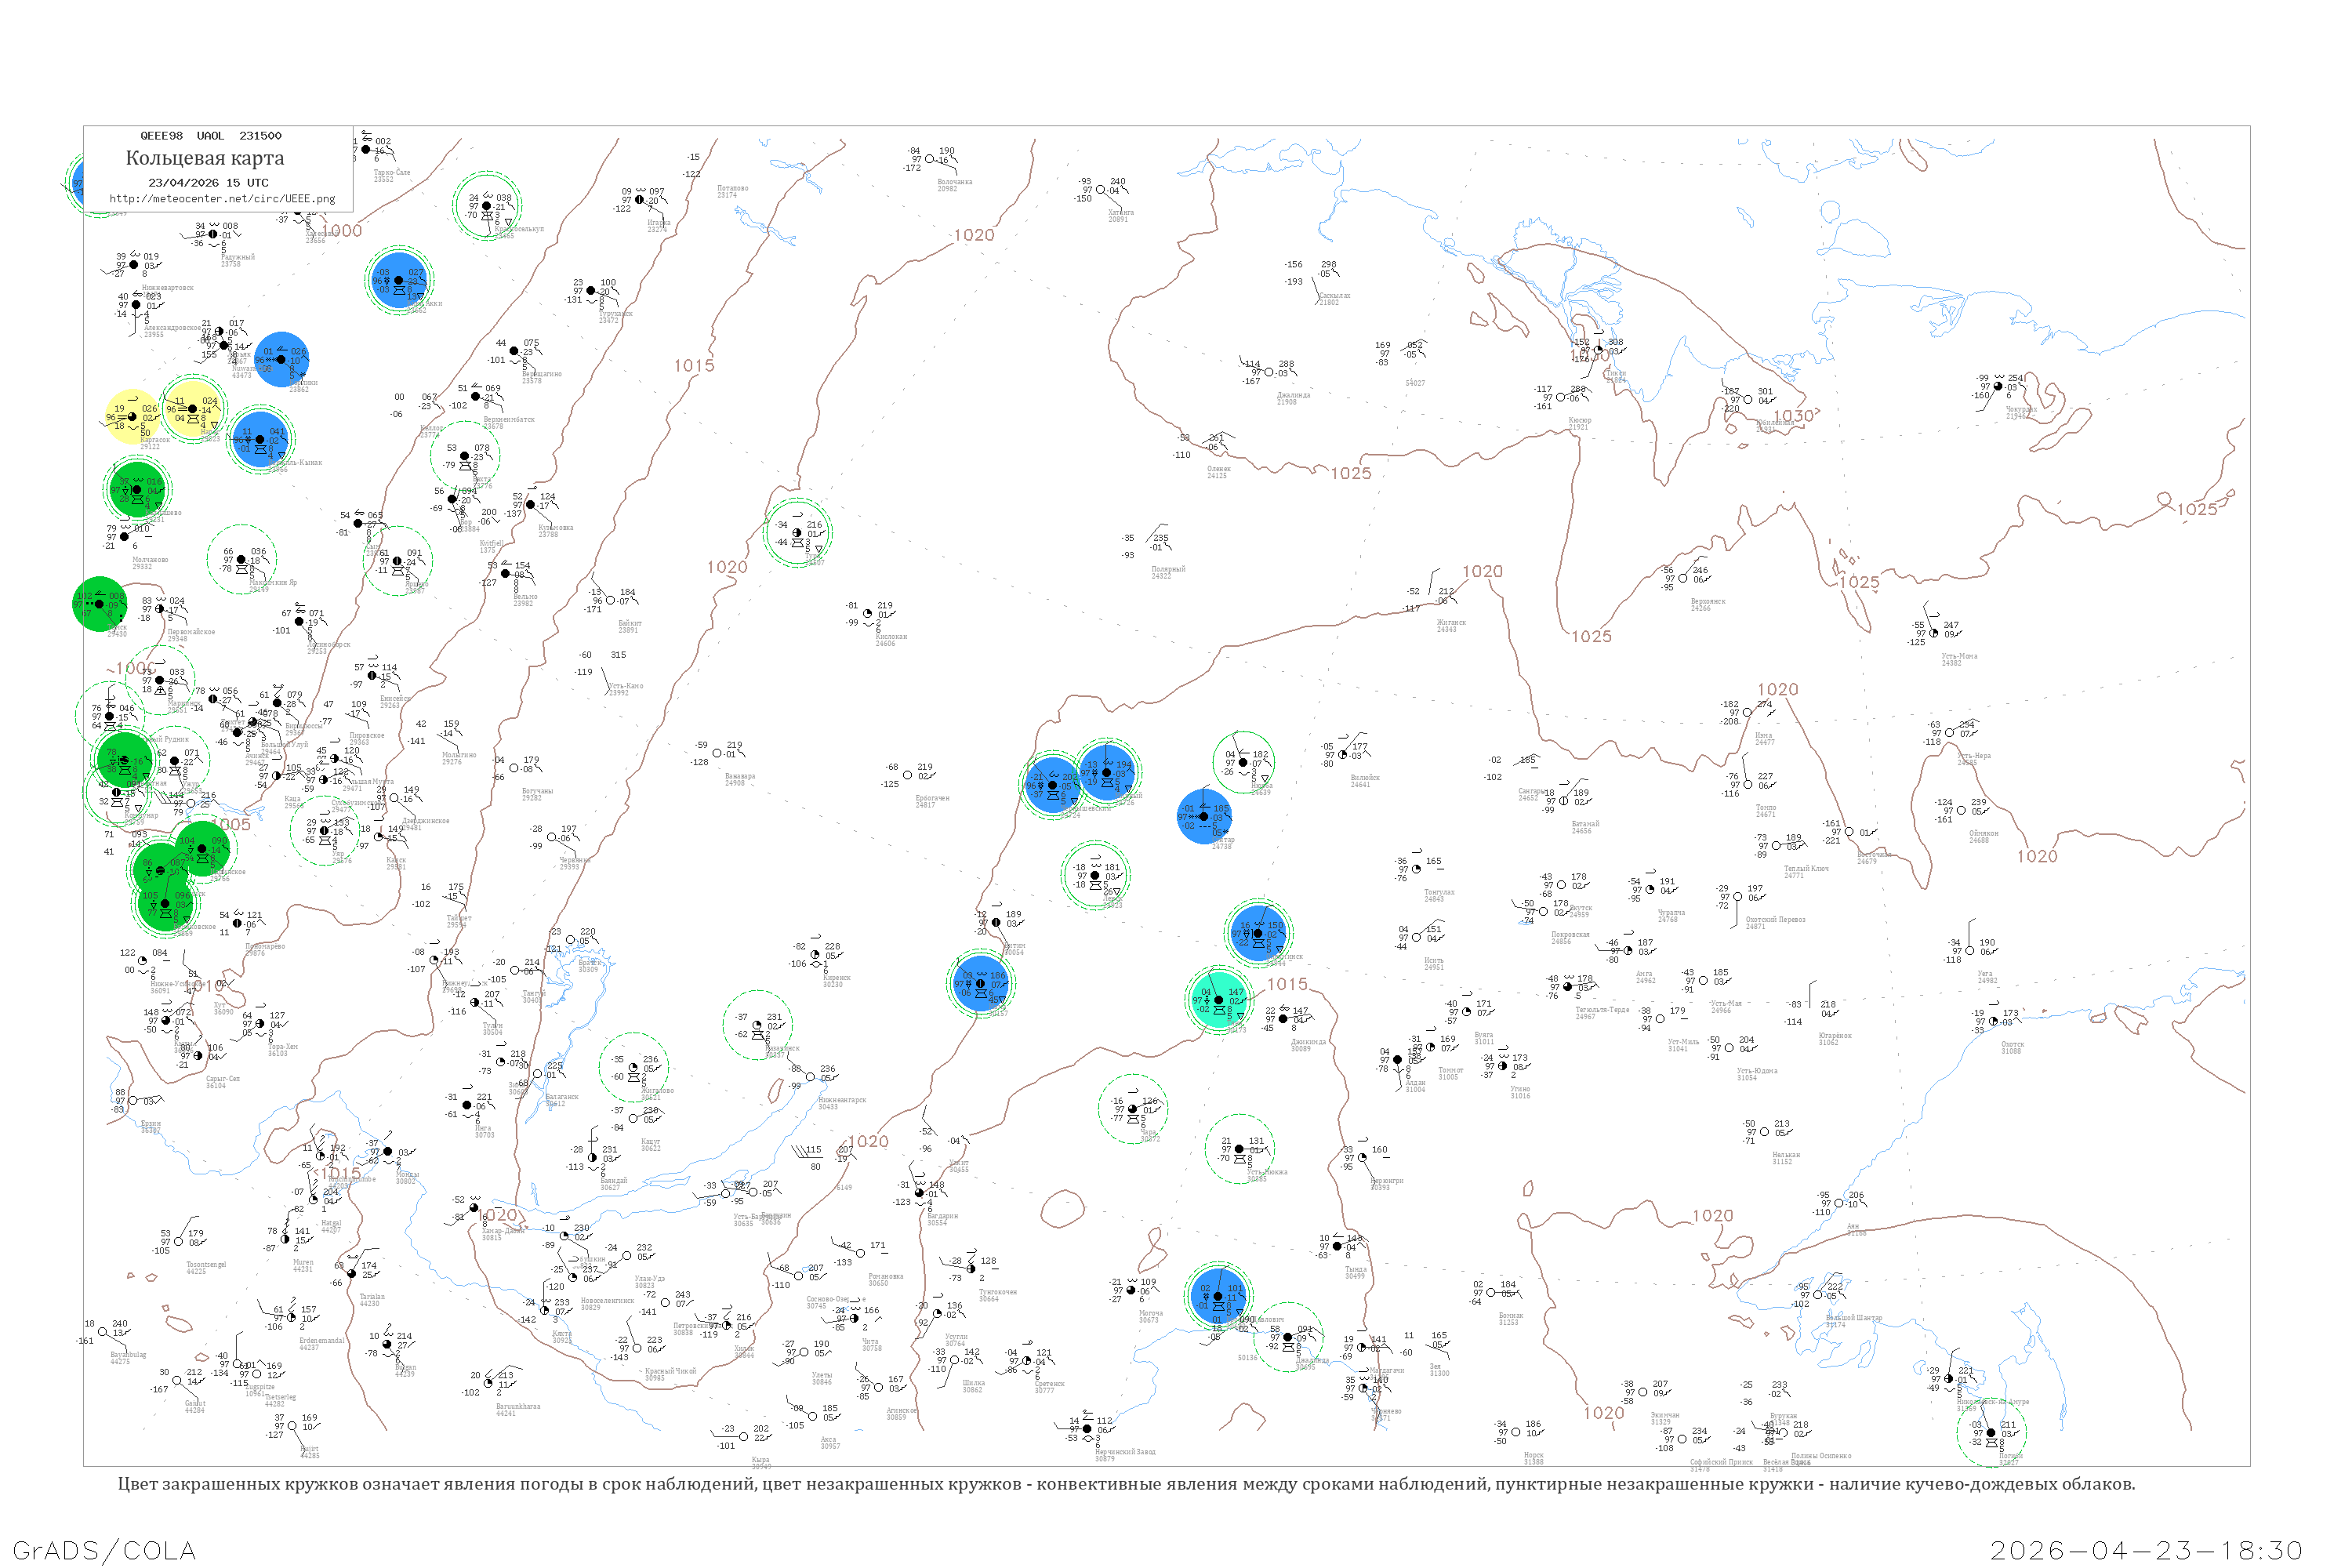Image resolution: width=2352 pixels, height=1568 pixels.
Task: Click the solid green circle at Нюрба station
Action: 1243,763
